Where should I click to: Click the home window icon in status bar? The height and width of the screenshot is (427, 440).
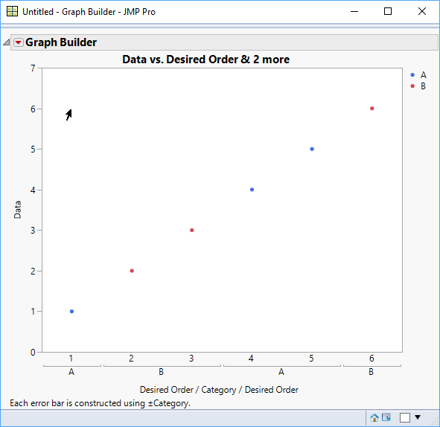coord(374,418)
